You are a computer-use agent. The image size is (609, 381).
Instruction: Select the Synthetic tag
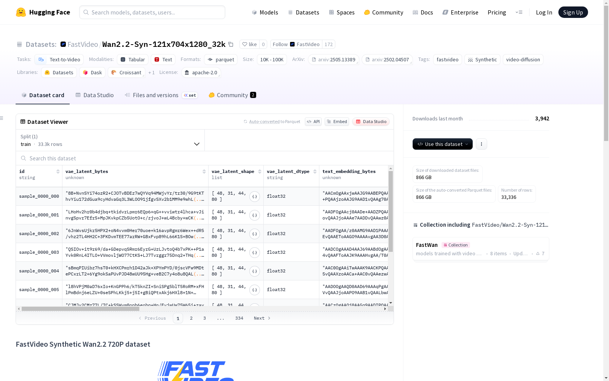pyautogui.click(x=482, y=59)
